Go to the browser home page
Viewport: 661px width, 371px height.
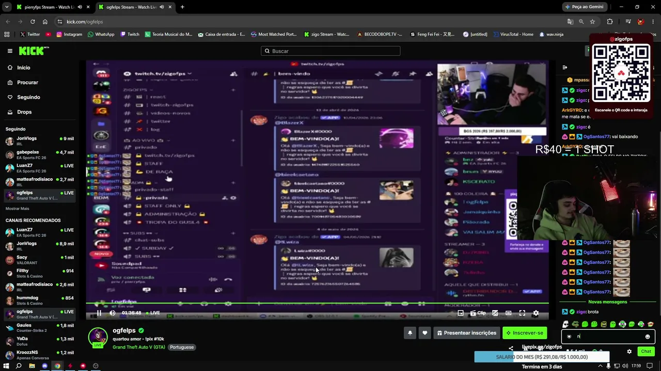click(x=45, y=22)
